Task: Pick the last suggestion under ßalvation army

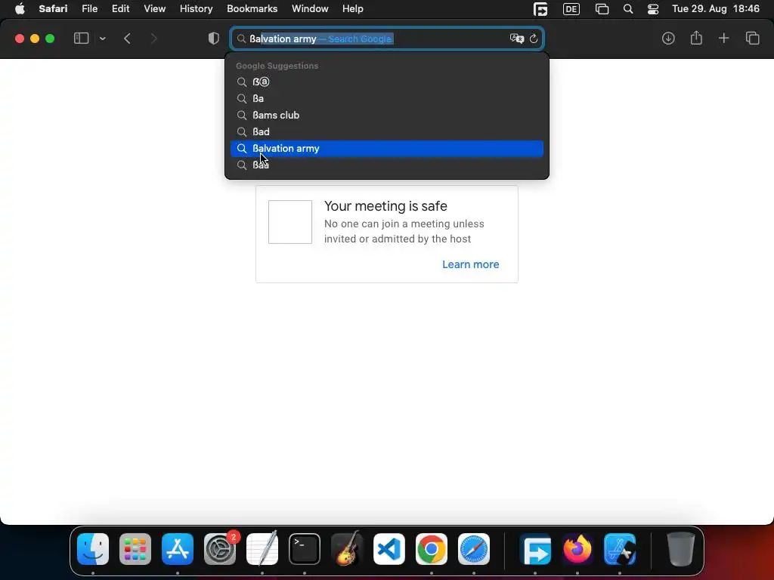Action: pos(387,165)
